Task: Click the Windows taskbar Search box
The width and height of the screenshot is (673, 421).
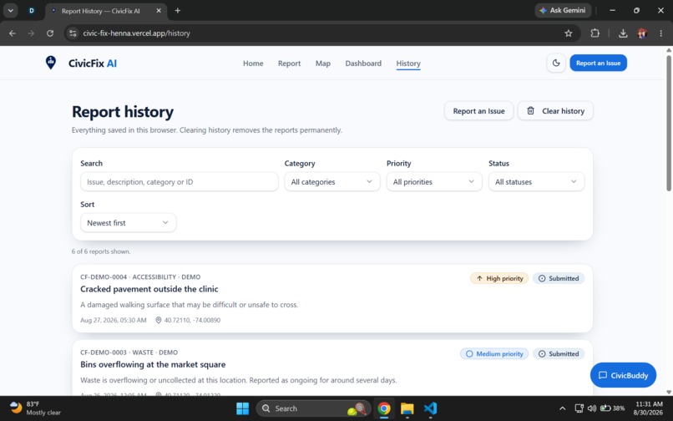Action: [x=313, y=408]
